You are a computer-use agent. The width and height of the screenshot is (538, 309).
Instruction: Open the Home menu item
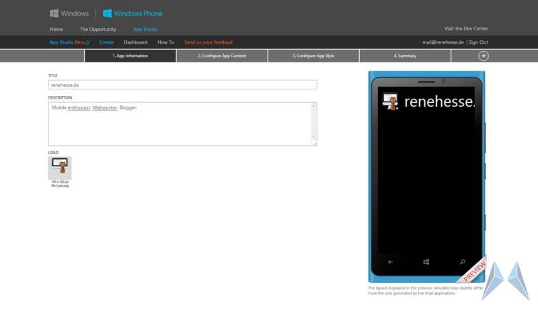(56, 29)
